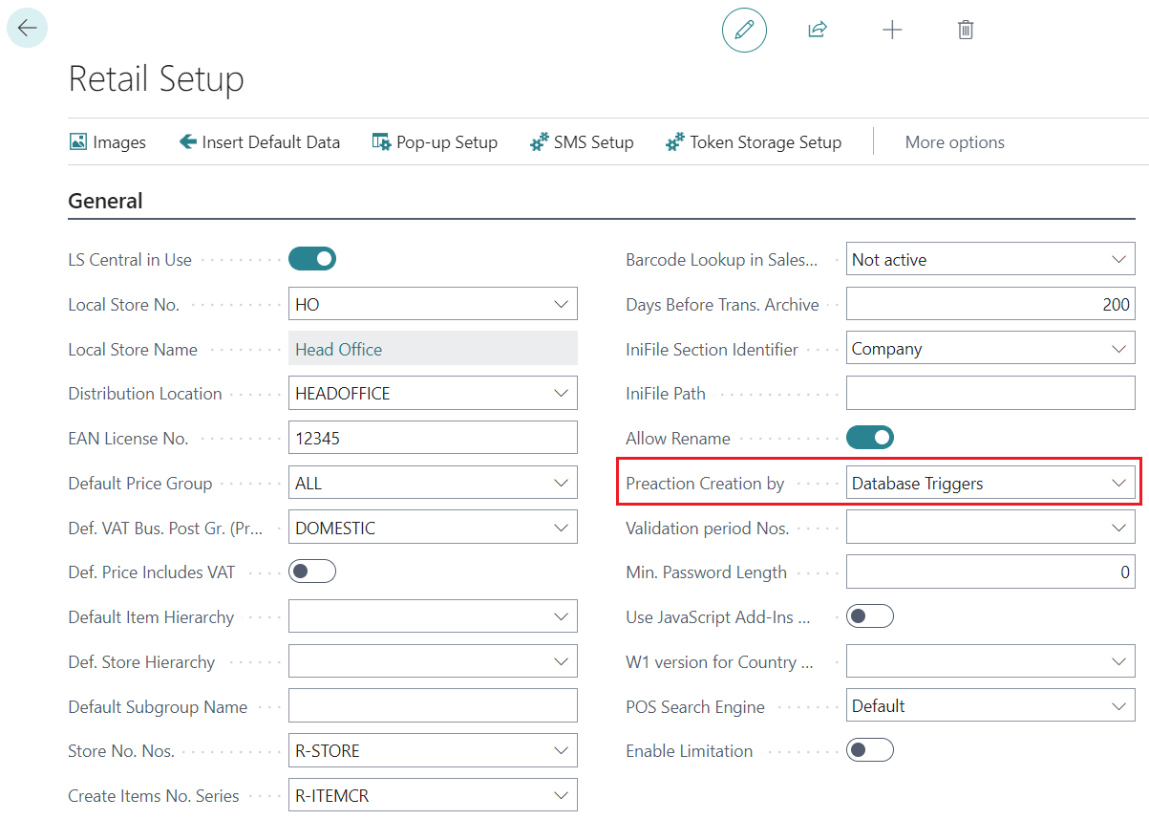
Task: Toggle LS Central in Use switch
Action: [312, 259]
